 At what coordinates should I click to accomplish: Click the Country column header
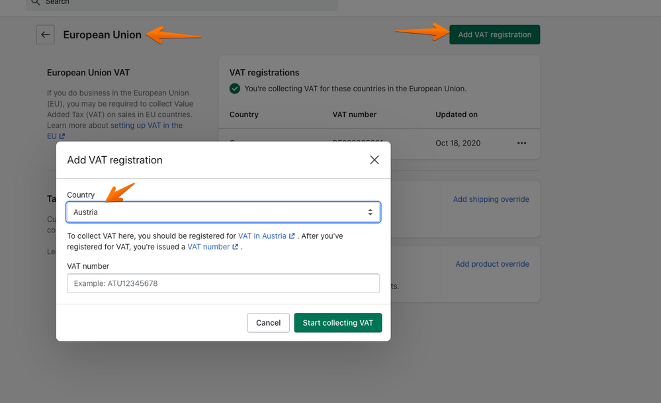[x=243, y=114]
